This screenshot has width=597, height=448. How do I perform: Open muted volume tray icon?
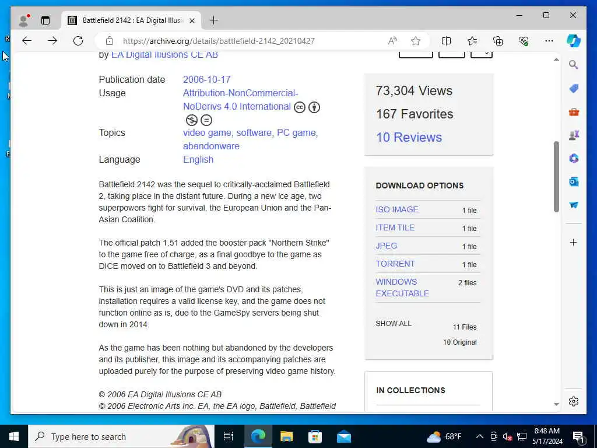pyautogui.click(x=507, y=436)
